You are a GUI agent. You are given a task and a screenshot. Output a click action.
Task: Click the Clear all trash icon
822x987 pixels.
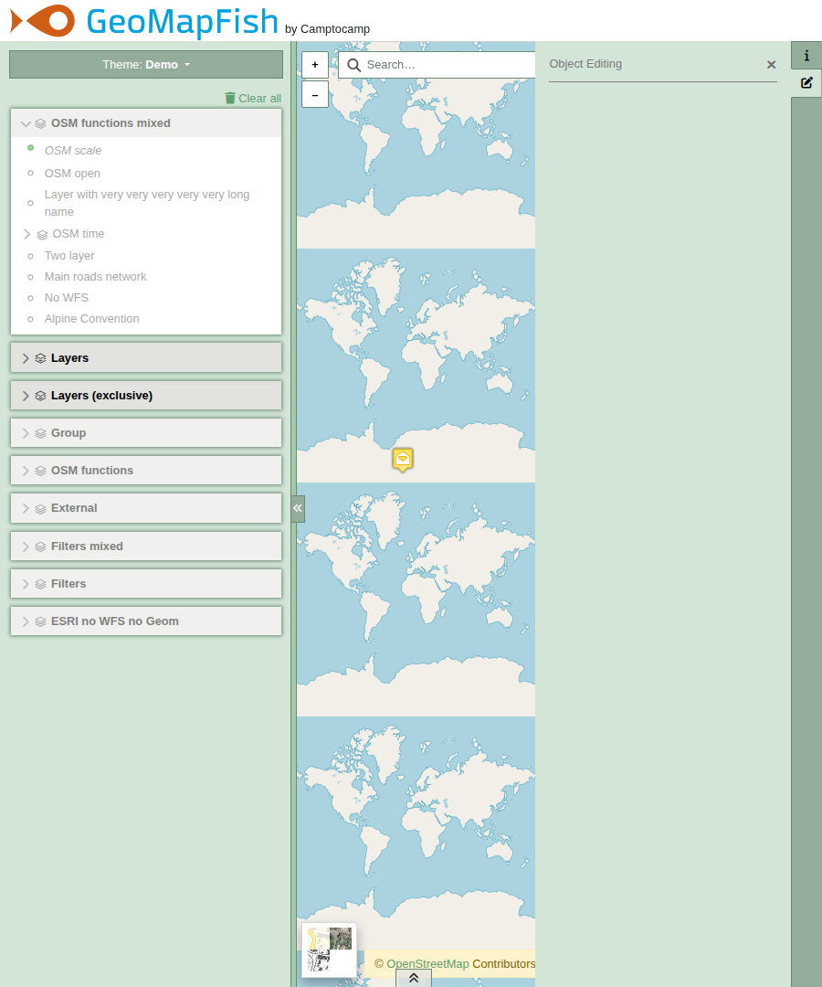pyautogui.click(x=230, y=98)
